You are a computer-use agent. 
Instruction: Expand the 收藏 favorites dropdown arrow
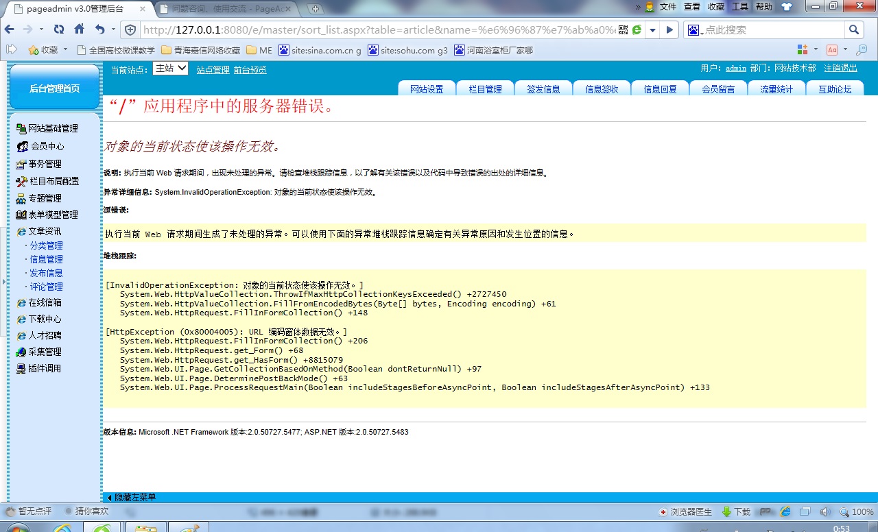click(65, 50)
